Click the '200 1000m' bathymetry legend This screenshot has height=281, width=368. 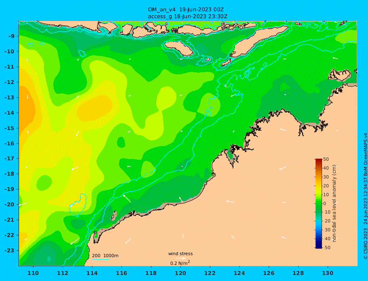point(105,256)
